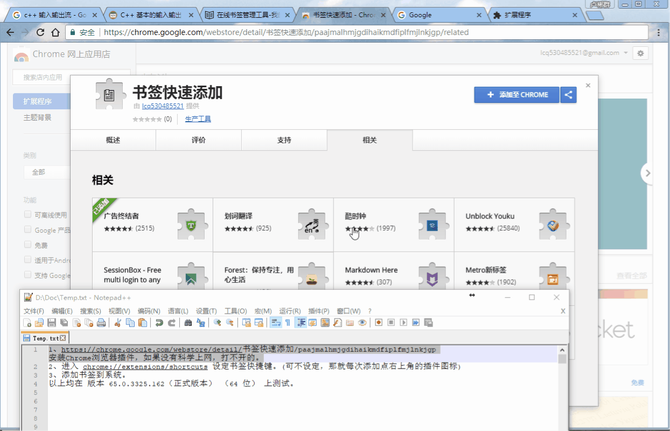
Task: Click the next arrow chevron on right
Action: (647, 173)
